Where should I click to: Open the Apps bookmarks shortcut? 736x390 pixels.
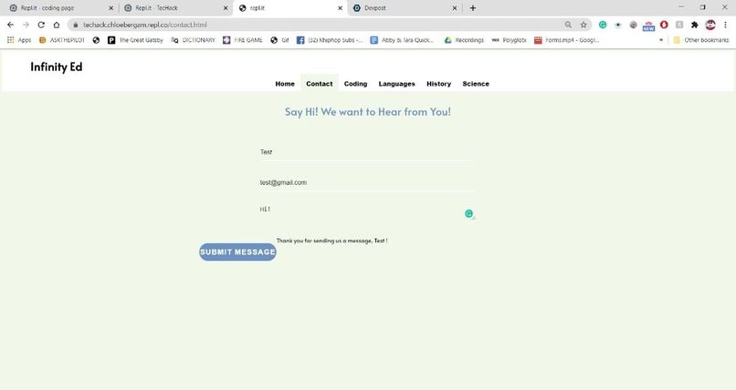pos(19,40)
